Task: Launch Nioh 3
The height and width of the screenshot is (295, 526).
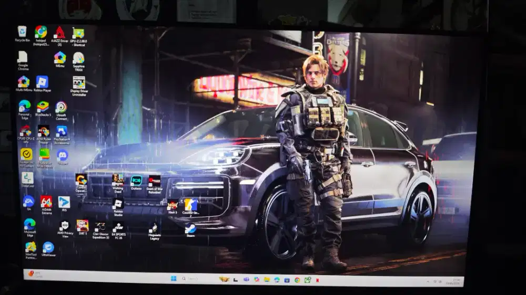Action: coord(173,207)
